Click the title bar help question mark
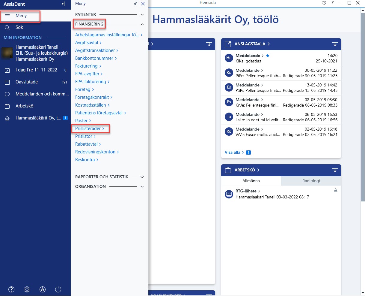Image resolution: width=365 pixels, height=296 pixels. (333, 3)
